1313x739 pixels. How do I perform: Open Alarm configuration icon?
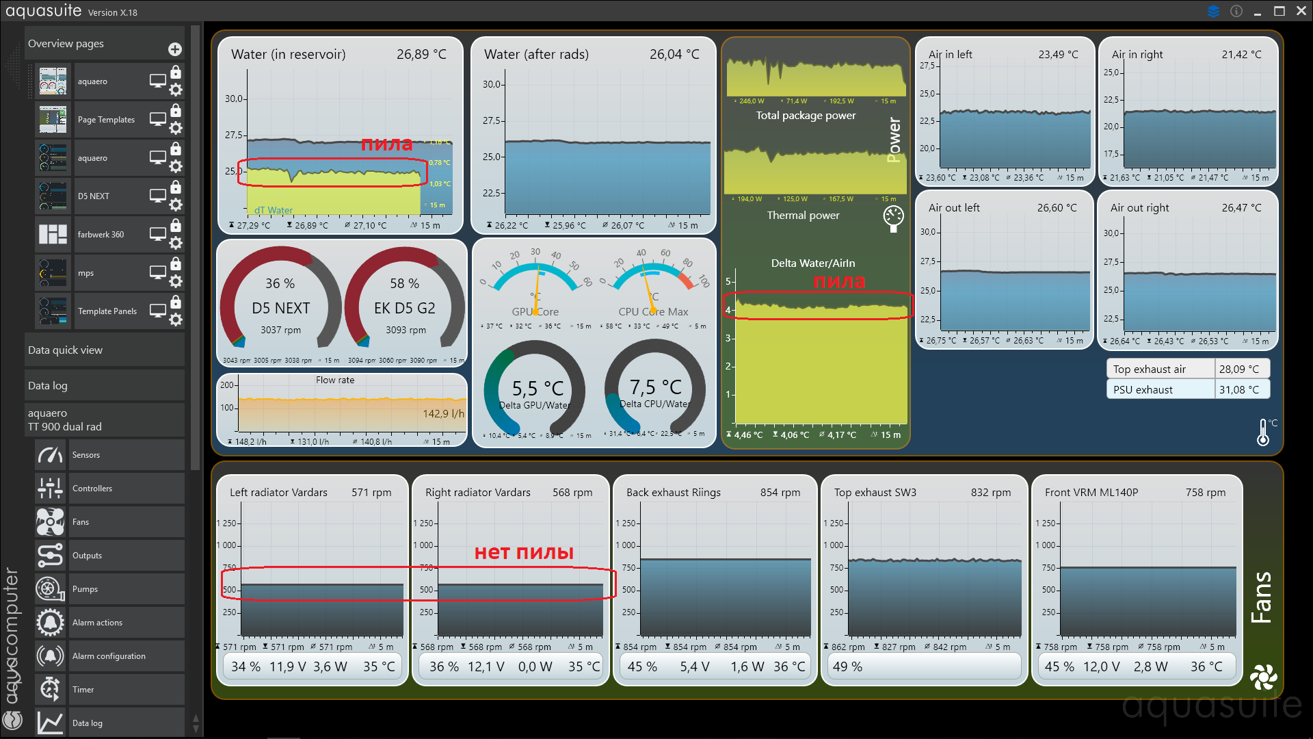51,656
